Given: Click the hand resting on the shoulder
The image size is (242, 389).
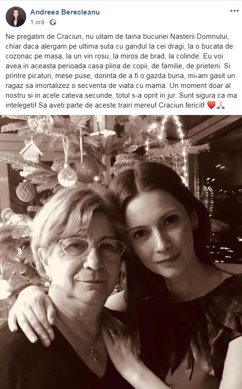Looking at the screenshot, I should [32, 315].
